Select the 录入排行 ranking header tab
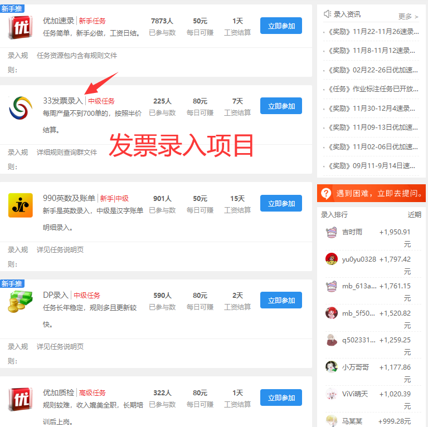Viewport: 428px width, 427px height. [x=334, y=214]
